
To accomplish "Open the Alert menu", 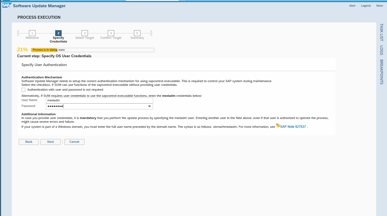I will tap(352, 6).
